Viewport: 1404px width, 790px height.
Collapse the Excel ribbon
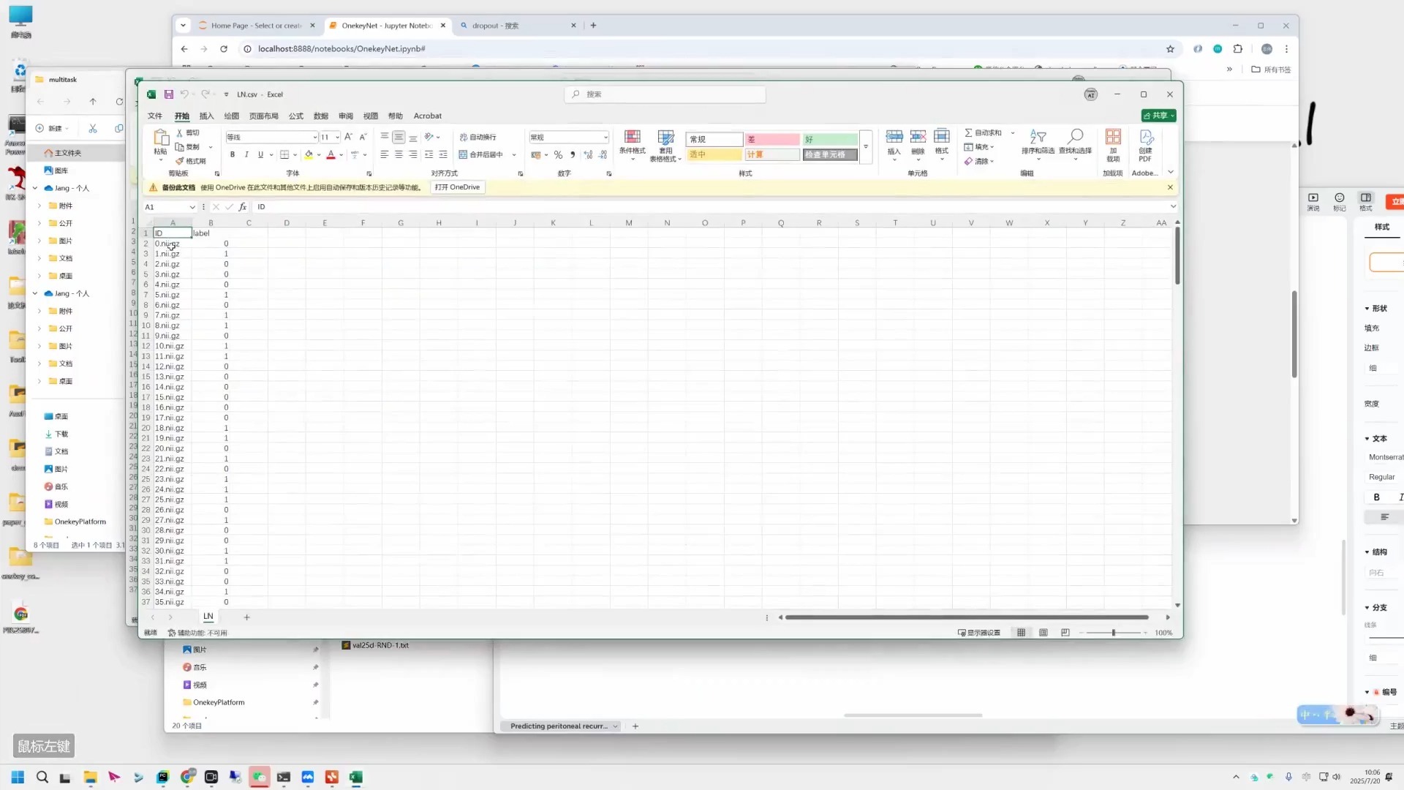tap(1171, 173)
